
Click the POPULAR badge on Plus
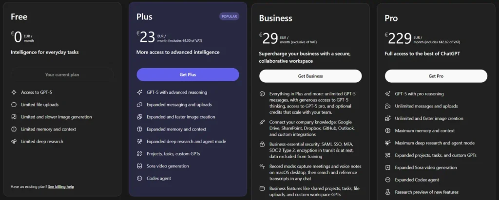click(x=229, y=17)
